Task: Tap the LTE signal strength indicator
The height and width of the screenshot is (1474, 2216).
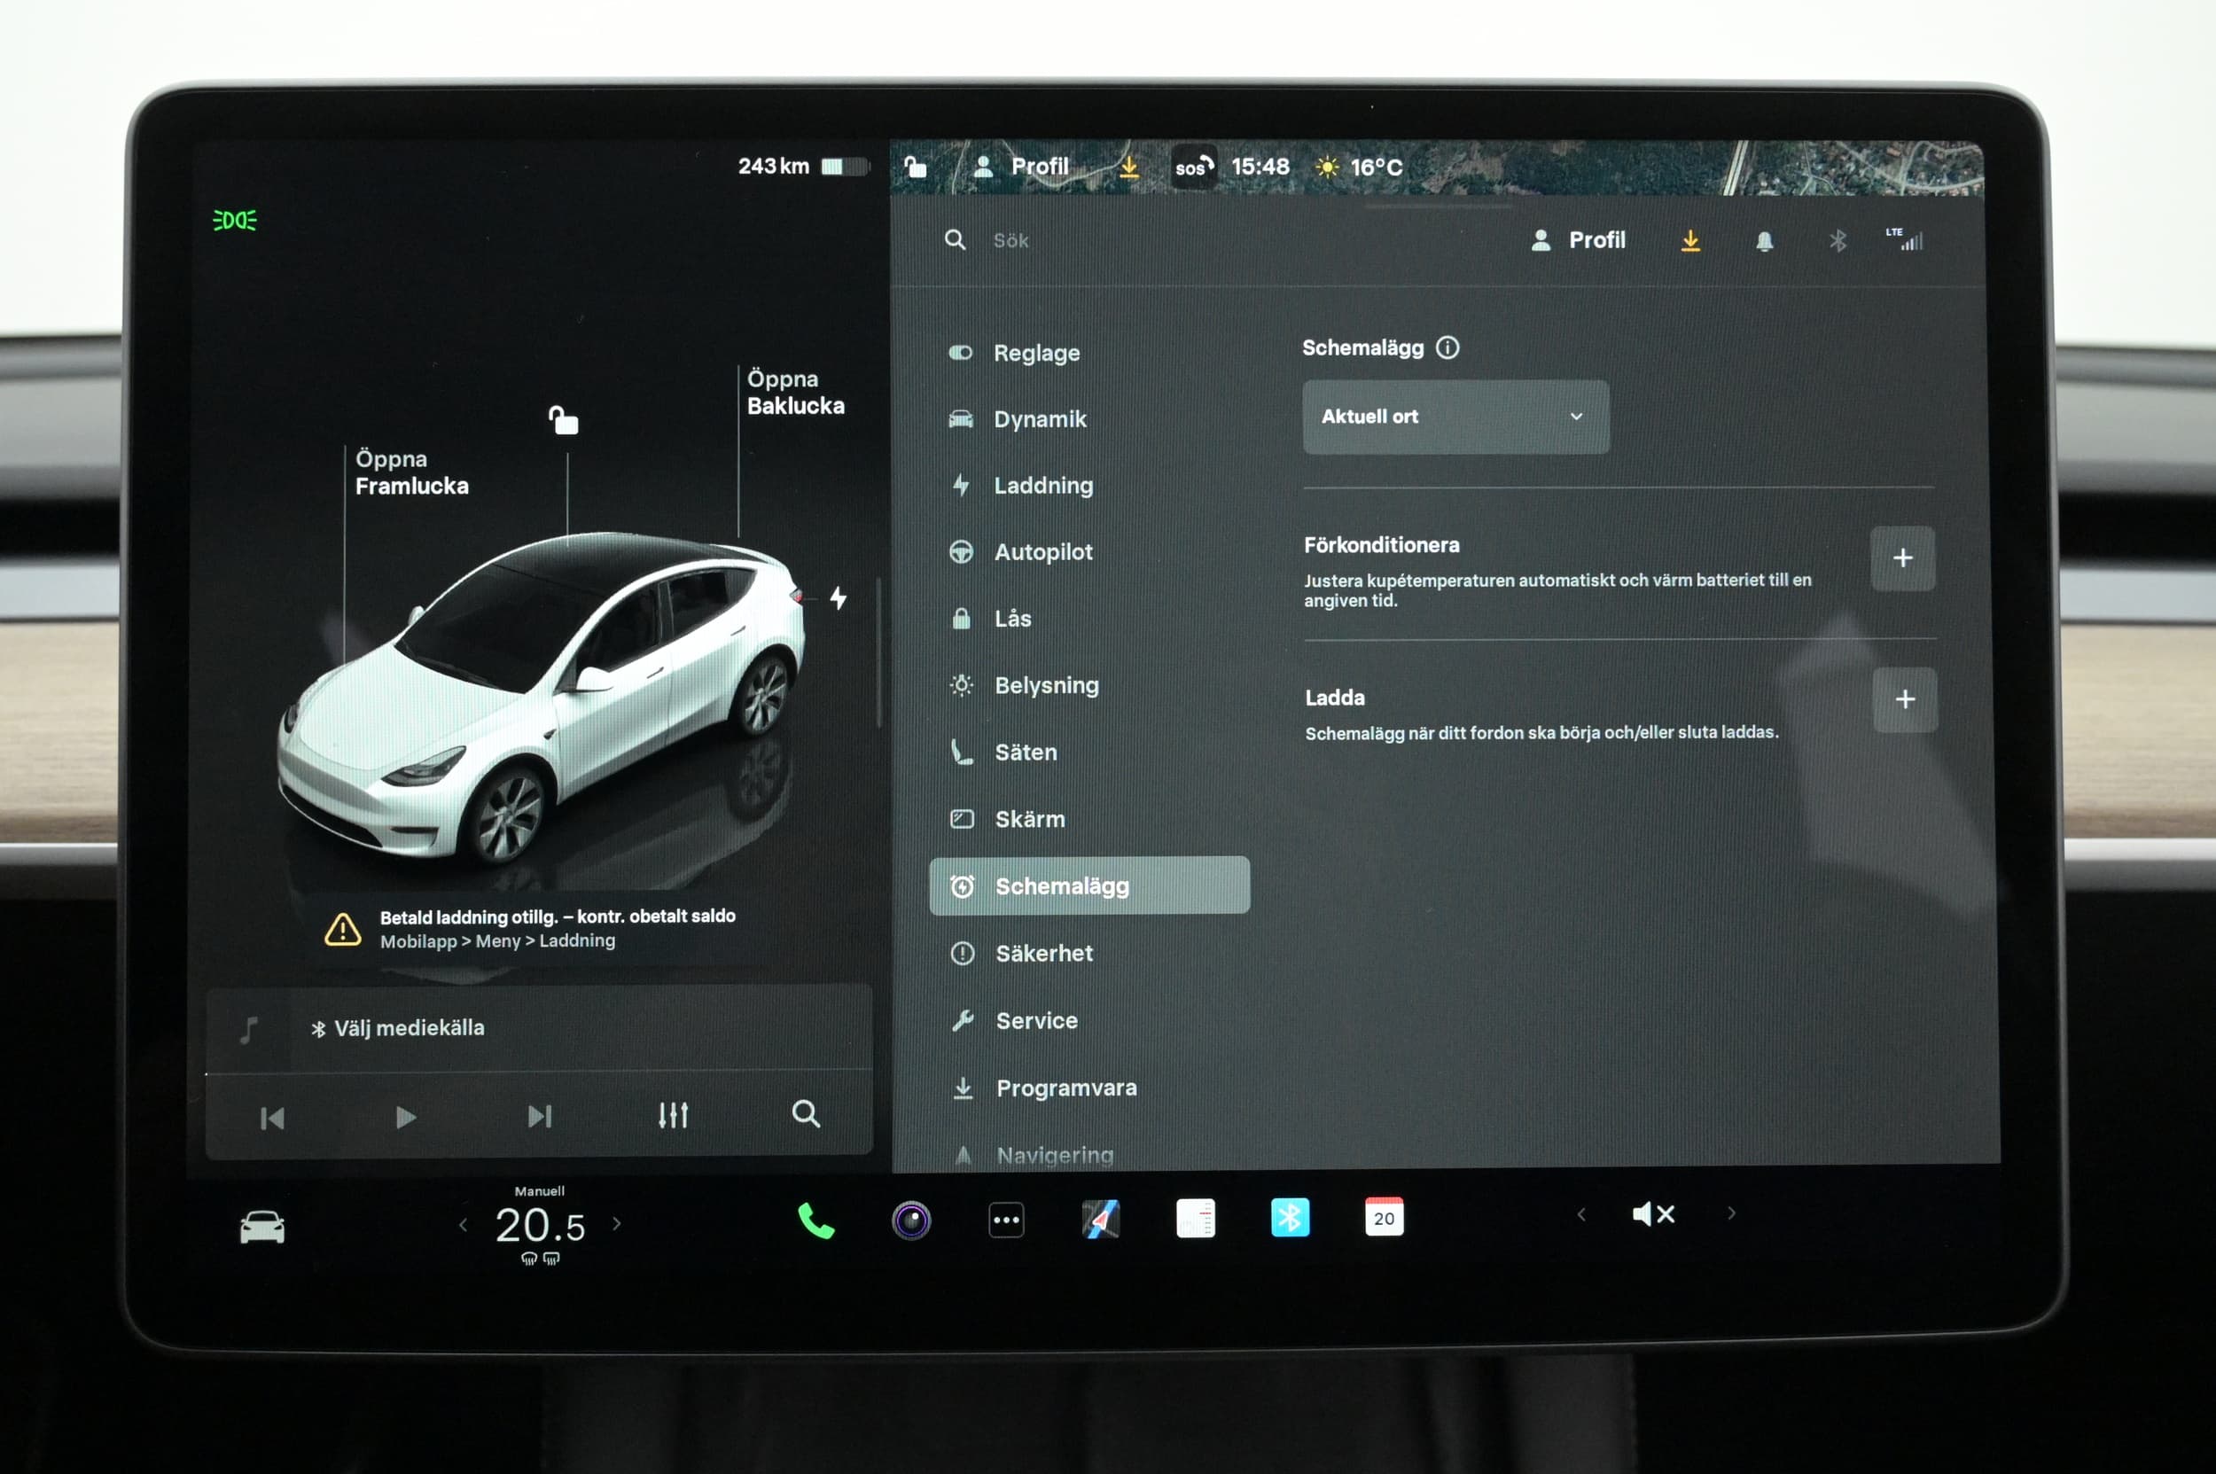Action: click(x=1905, y=239)
